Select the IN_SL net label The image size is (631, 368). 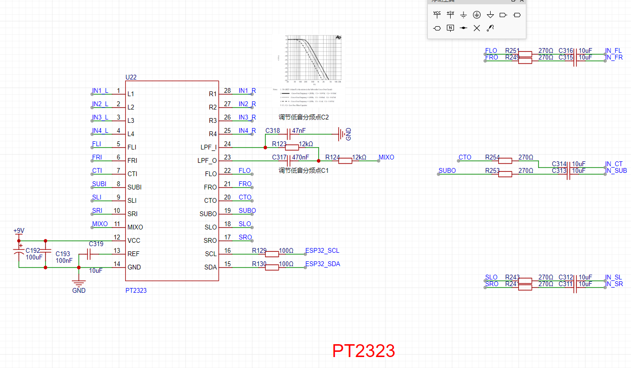click(x=613, y=277)
